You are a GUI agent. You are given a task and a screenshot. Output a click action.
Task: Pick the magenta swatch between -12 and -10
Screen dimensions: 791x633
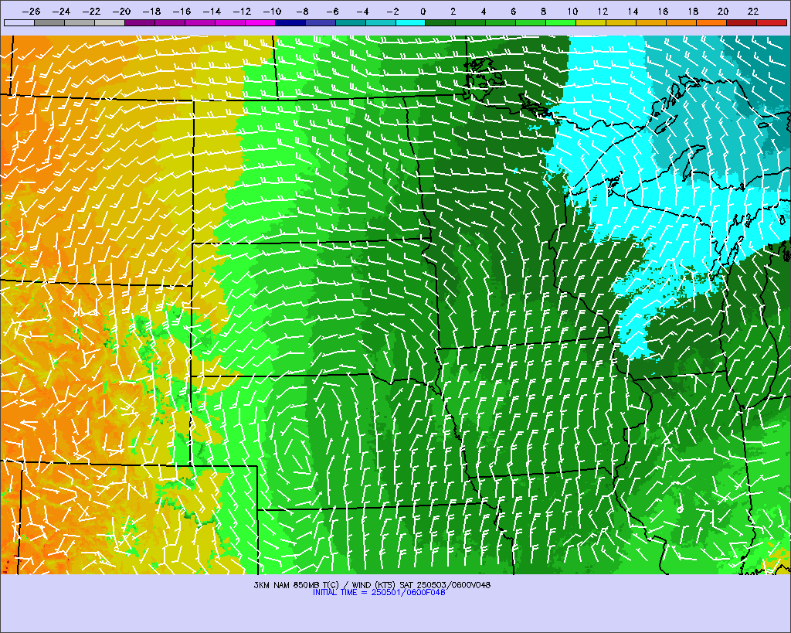tap(260, 22)
